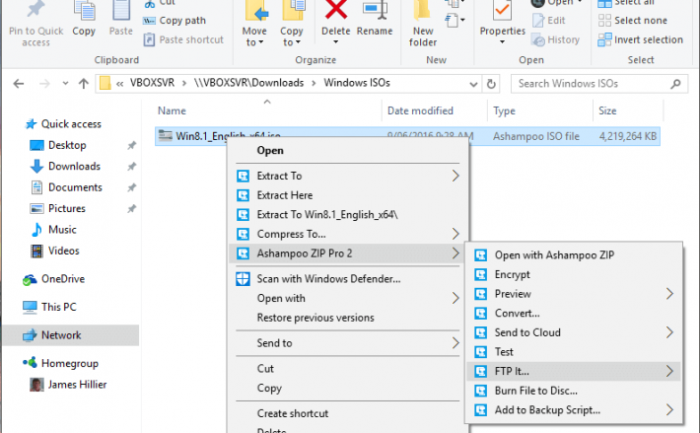Click the Select none button

pos(633,21)
